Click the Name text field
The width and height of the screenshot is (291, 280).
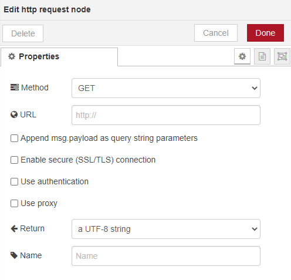[166, 256]
